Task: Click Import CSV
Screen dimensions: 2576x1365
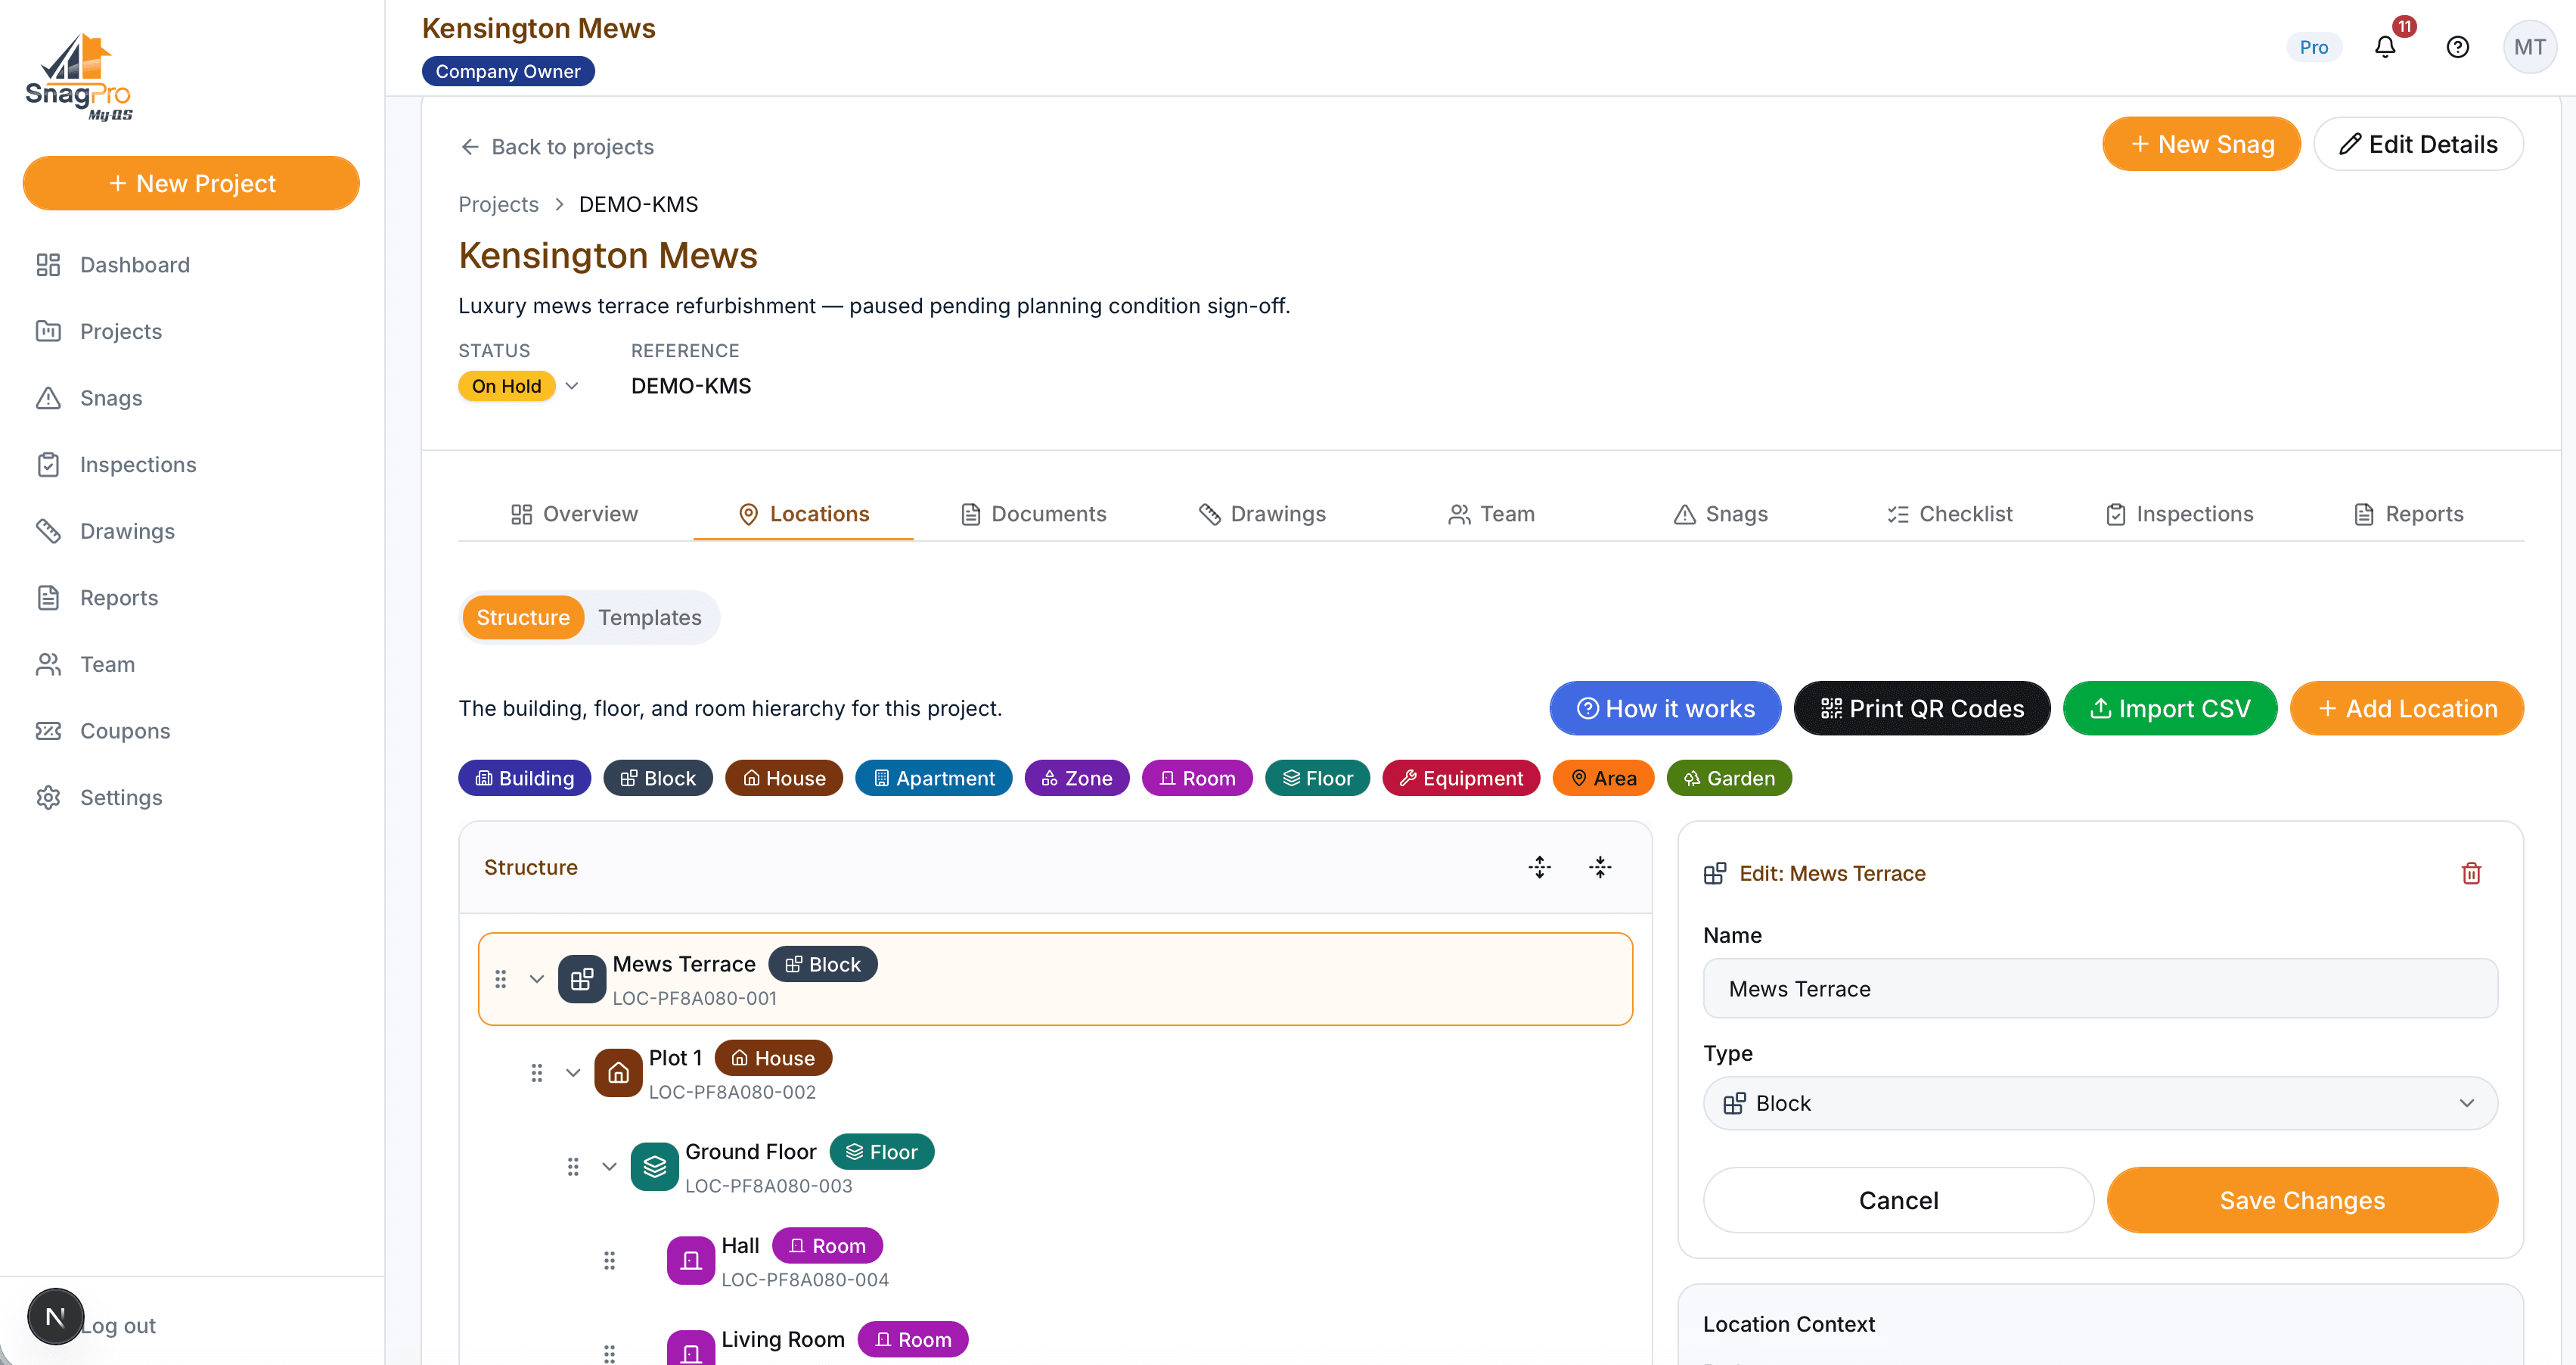Action: (2169, 708)
